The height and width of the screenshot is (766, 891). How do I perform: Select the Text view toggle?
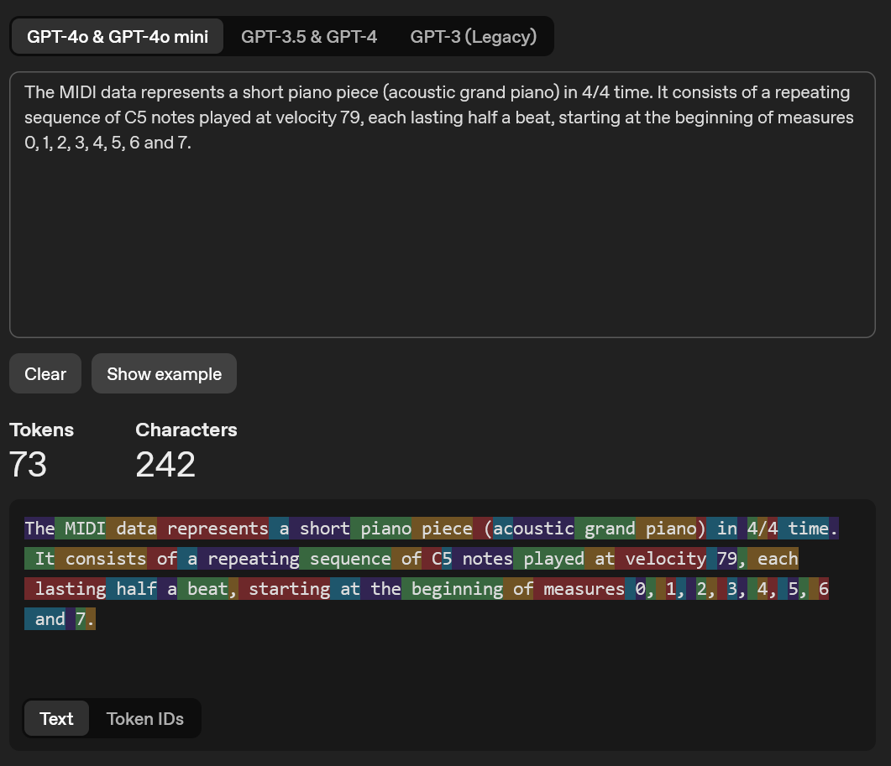(55, 718)
